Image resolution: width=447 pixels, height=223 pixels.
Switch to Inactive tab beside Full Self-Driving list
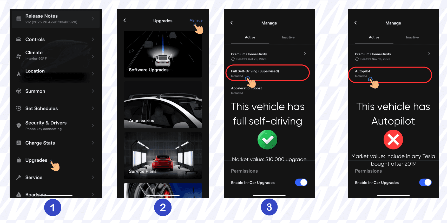288,37
